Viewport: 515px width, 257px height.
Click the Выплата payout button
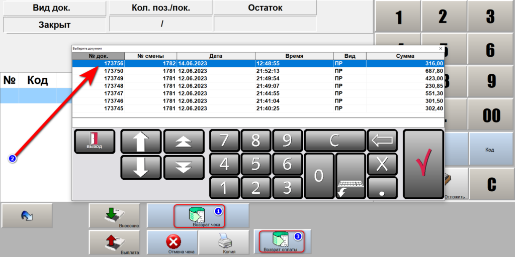pos(115,242)
